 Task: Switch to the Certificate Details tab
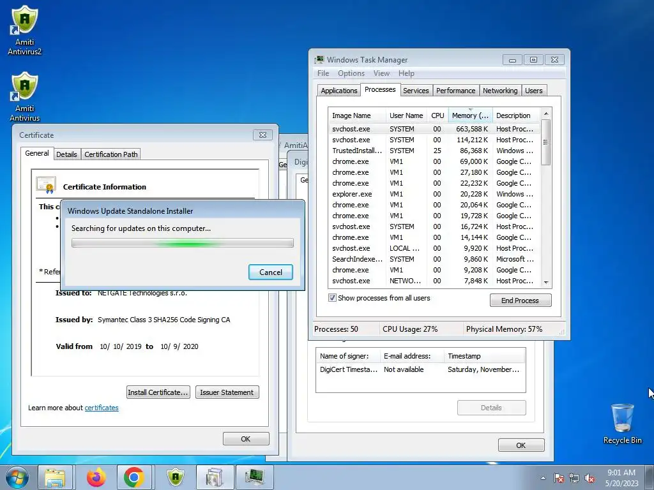tap(66, 154)
